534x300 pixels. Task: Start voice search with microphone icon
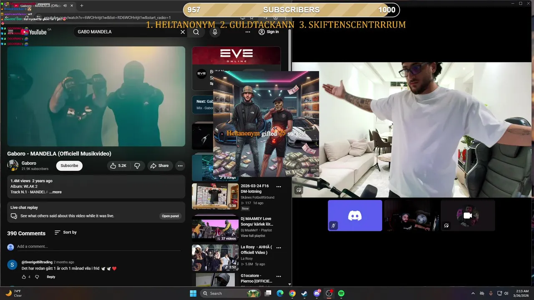215,32
